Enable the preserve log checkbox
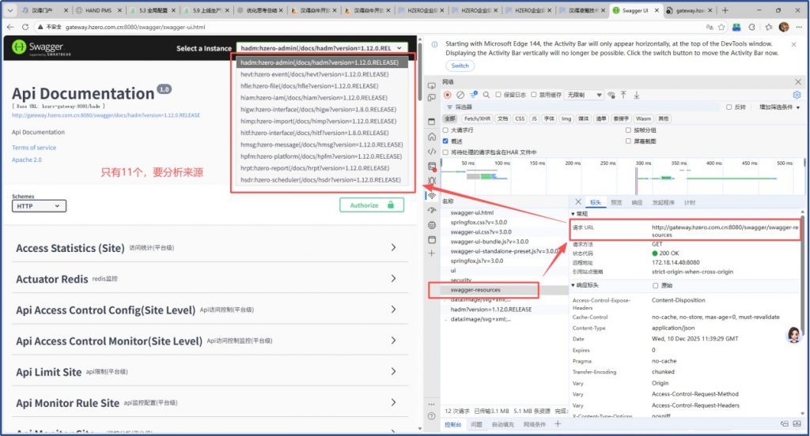 [499, 95]
